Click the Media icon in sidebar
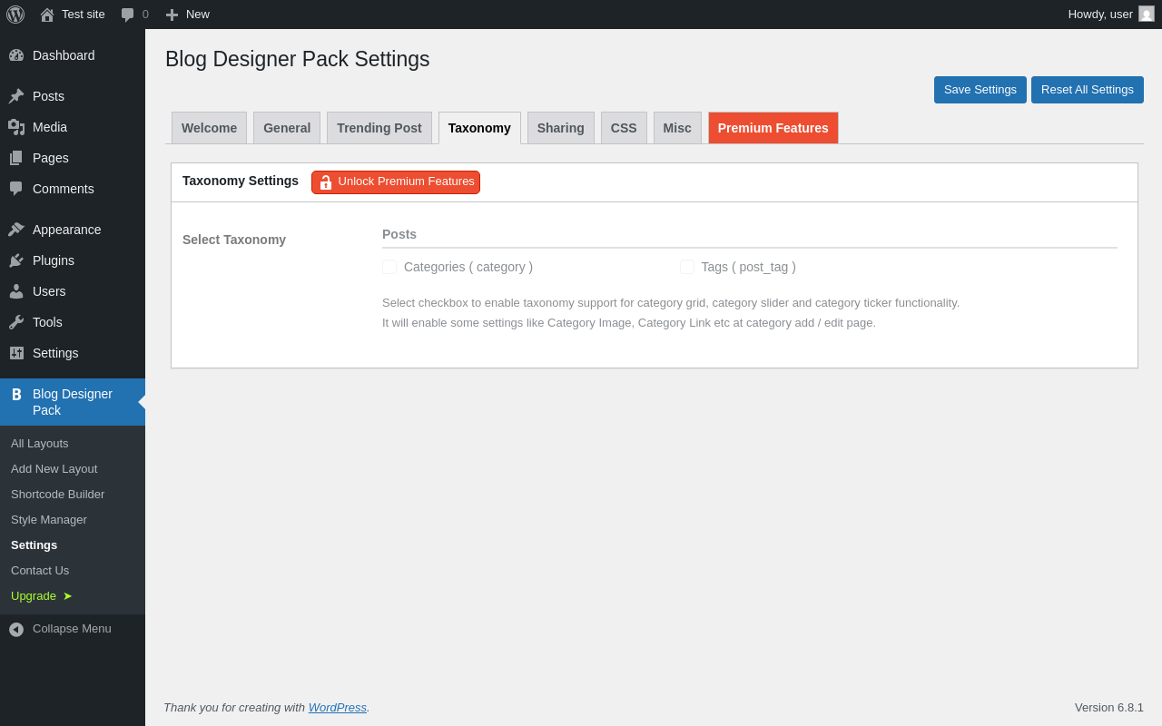 16,127
